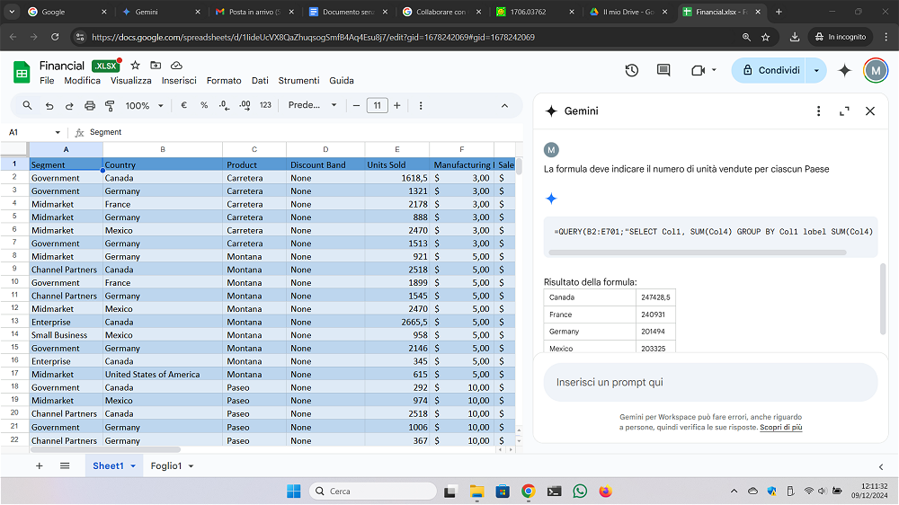Image resolution: width=899 pixels, height=505 pixels.
Task: Click the formula bar containing Segment
Action: coord(304,132)
